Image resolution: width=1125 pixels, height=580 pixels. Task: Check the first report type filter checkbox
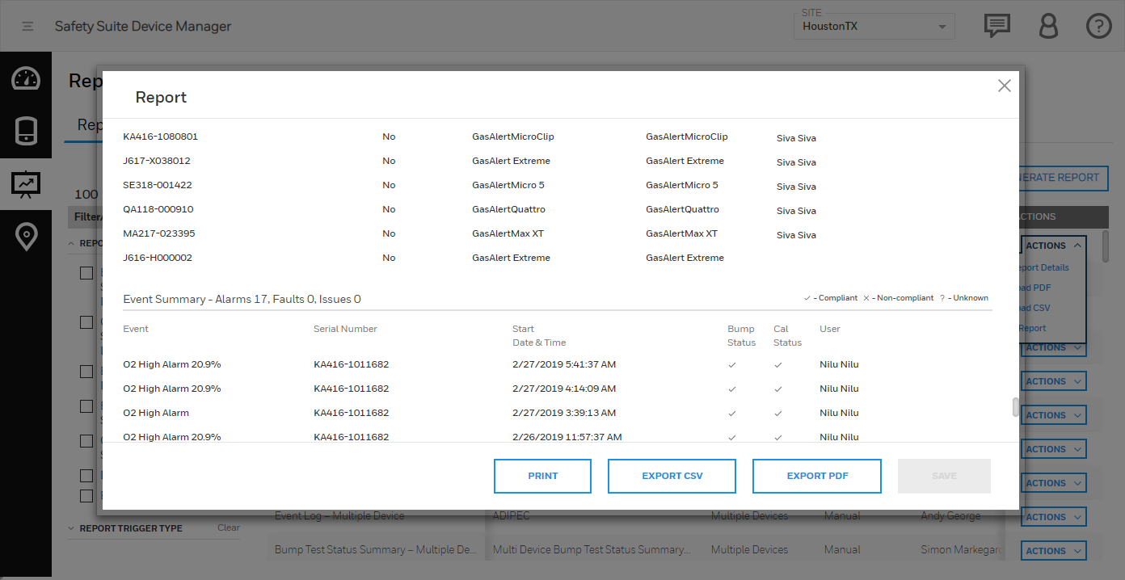[x=86, y=272]
